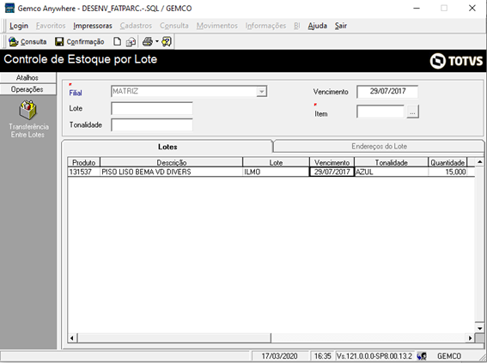Click the Item input field

[380, 112]
